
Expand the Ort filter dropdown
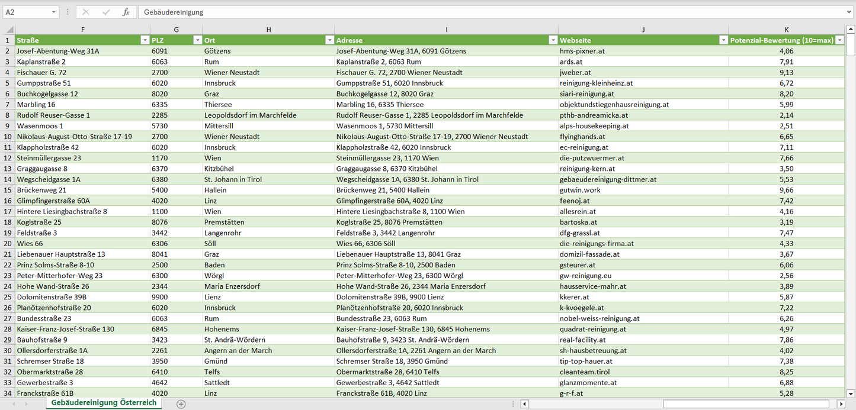tap(329, 40)
